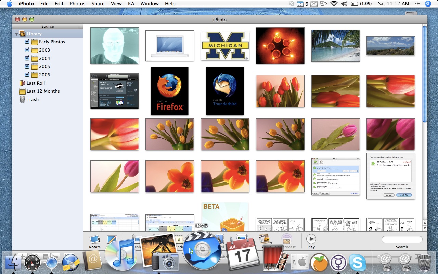Uncheck the 2005 album checkbox
The image size is (438, 274).
tap(27, 66)
